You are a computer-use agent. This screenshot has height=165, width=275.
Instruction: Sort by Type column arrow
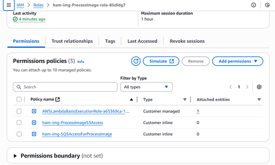coord(185,99)
